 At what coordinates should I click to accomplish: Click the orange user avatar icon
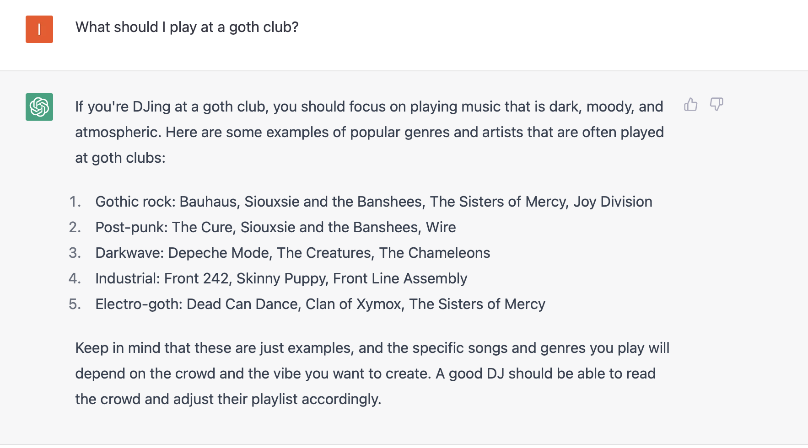click(39, 29)
